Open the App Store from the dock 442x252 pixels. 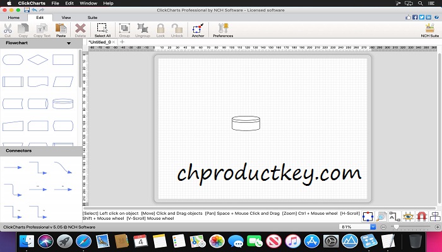[312, 241]
